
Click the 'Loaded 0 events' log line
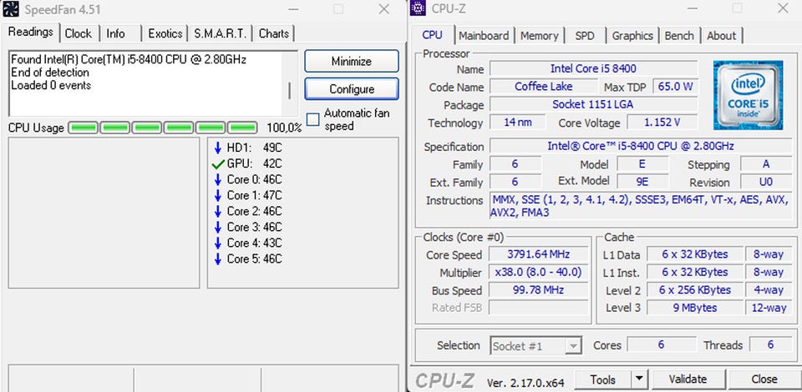pyautogui.click(x=51, y=85)
